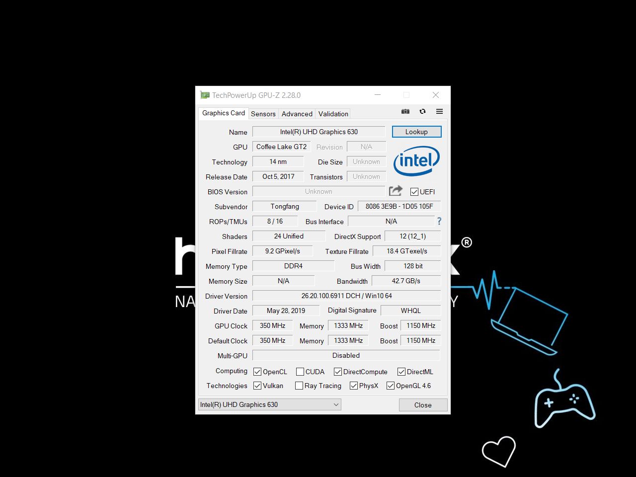
Task: Click the Memory Size N/A field
Action: tap(283, 281)
